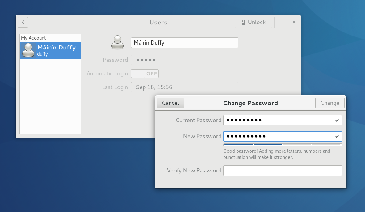Image resolution: width=365 pixels, height=212 pixels.
Task: Click the large user avatar picture
Action: [x=117, y=42]
